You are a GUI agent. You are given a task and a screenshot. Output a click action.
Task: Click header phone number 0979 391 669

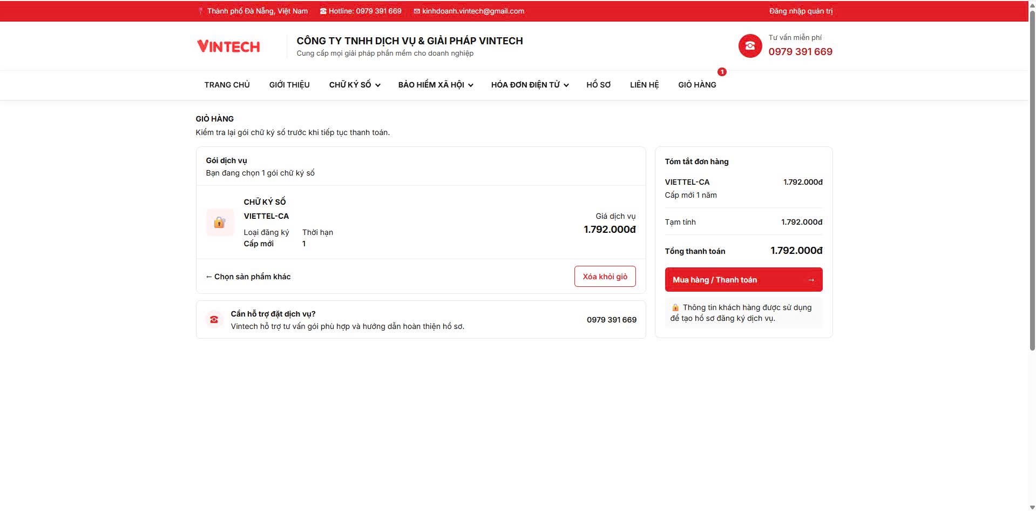[800, 52]
